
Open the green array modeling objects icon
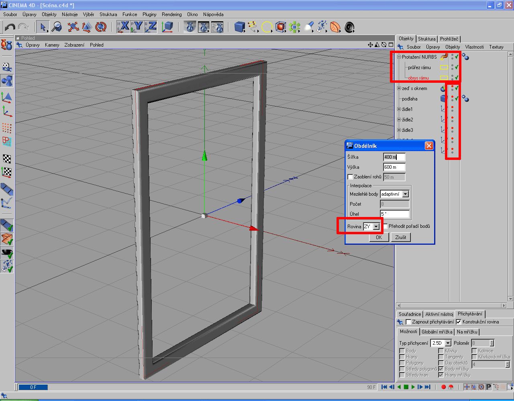pyautogui.click(x=295, y=27)
